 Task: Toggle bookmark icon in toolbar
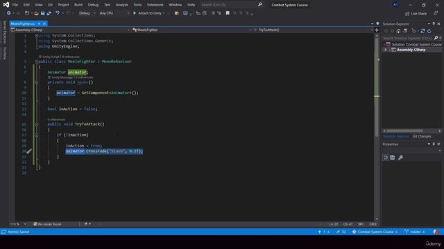tap(228, 13)
